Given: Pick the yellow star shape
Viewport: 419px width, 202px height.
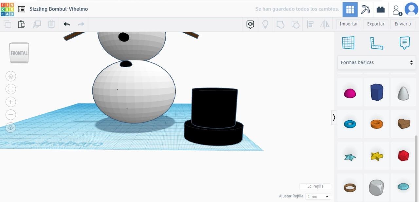Looking at the screenshot, I should [x=377, y=156].
